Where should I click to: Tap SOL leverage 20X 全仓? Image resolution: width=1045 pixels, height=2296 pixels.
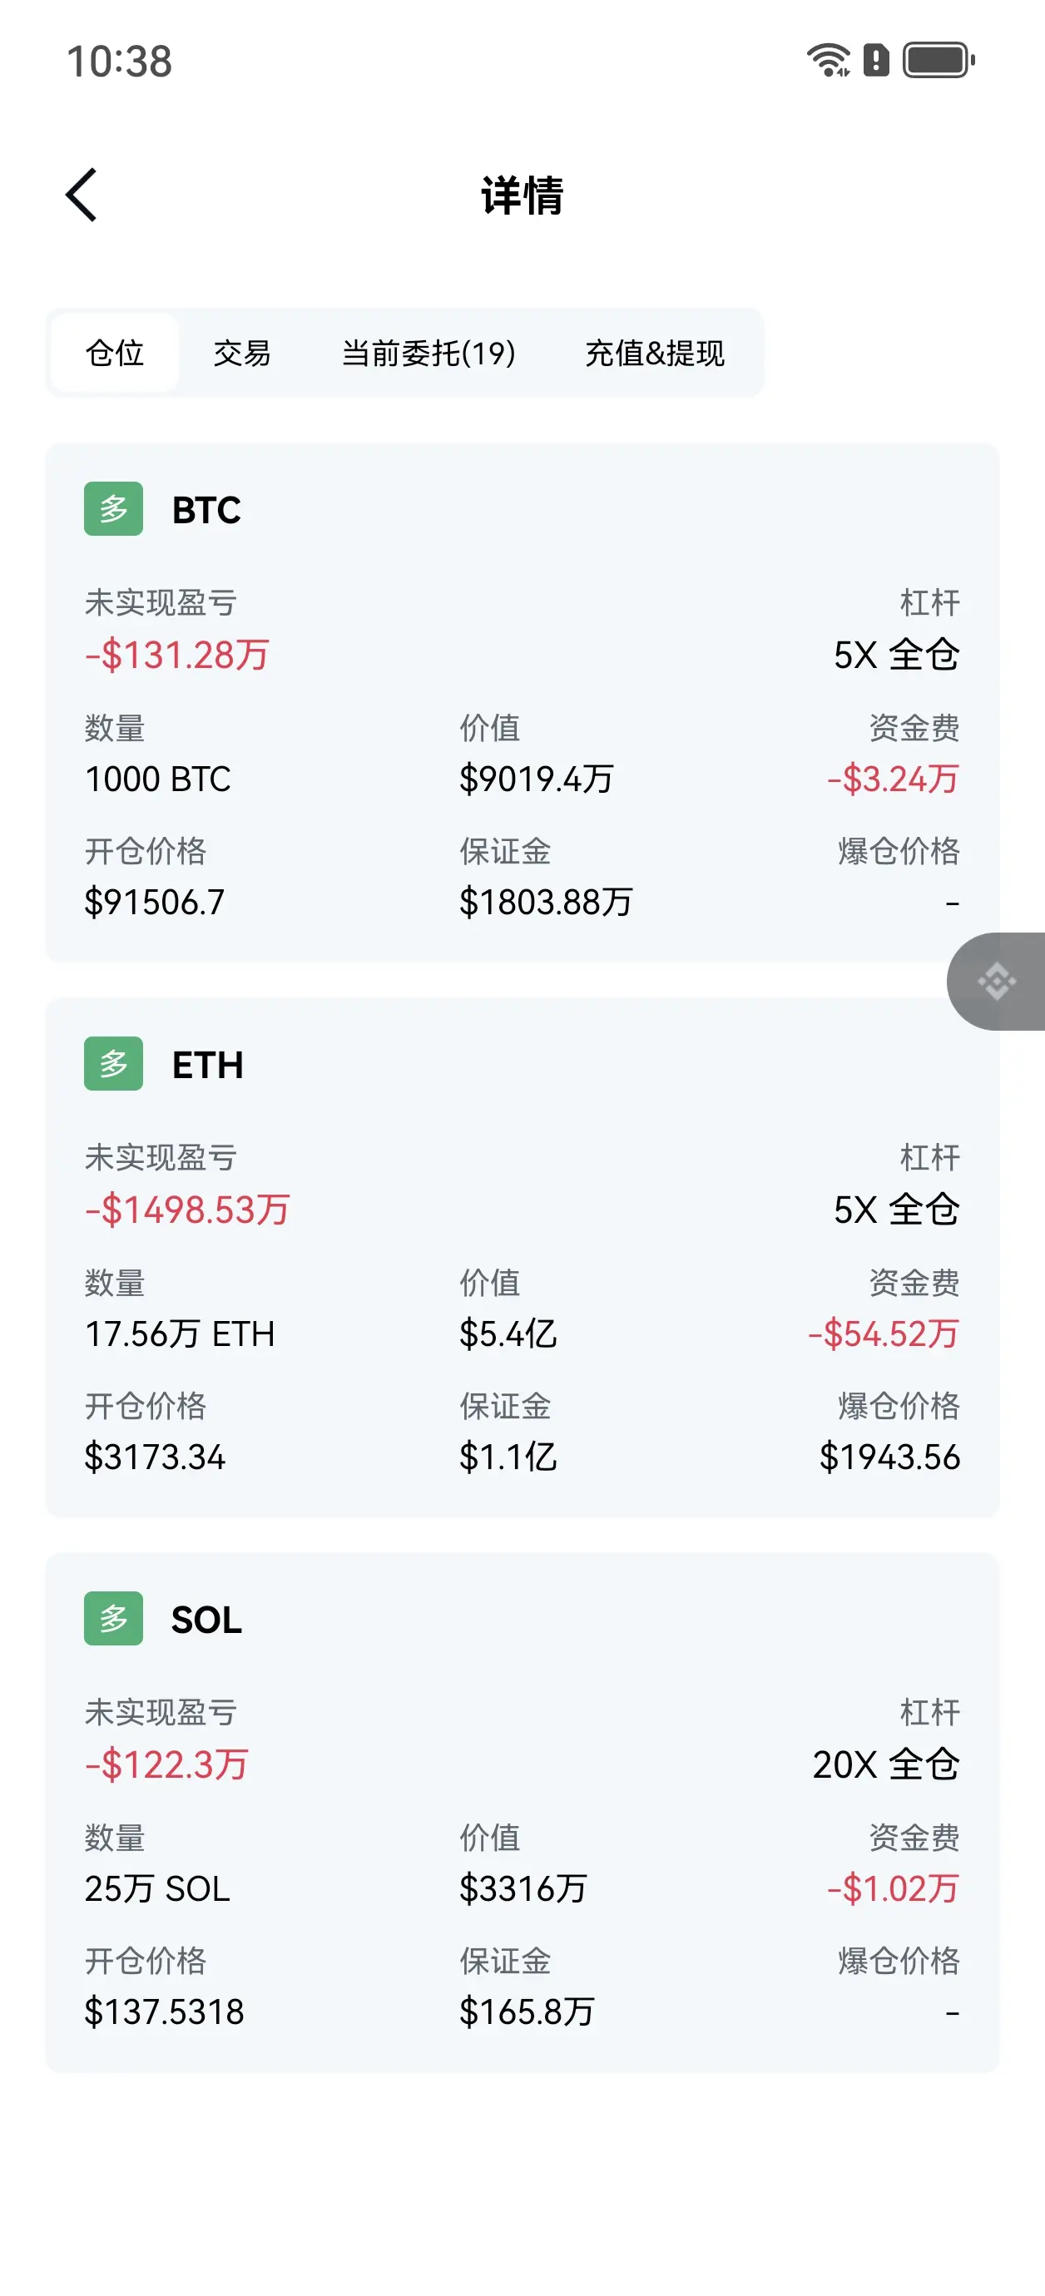click(885, 1764)
